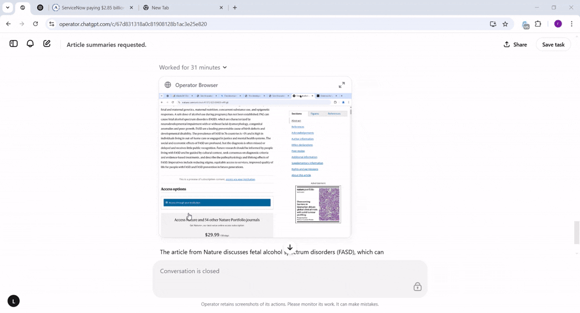Open Chrome three-dot menu
The height and width of the screenshot is (313, 580).
point(571,24)
